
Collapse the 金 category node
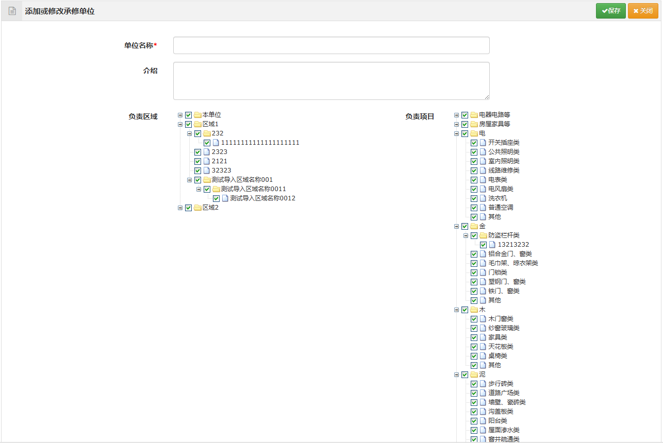point(456,226)
